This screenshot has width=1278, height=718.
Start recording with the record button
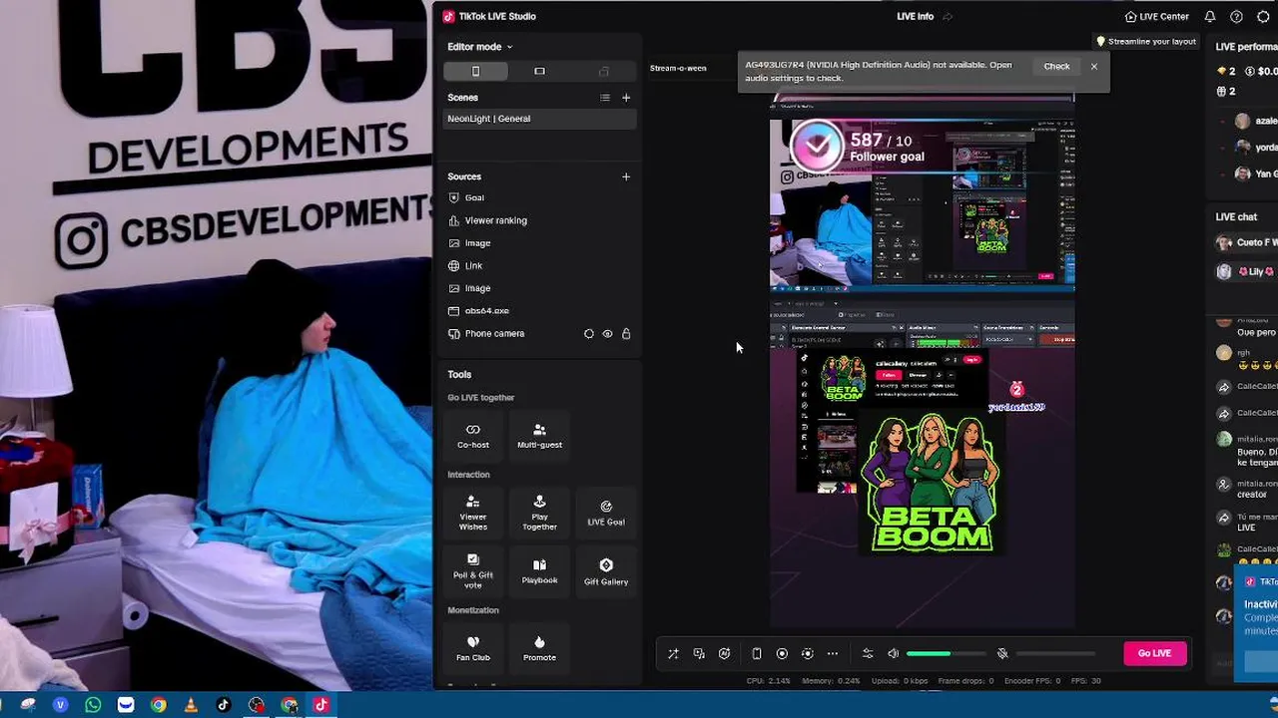pos(782,654)
